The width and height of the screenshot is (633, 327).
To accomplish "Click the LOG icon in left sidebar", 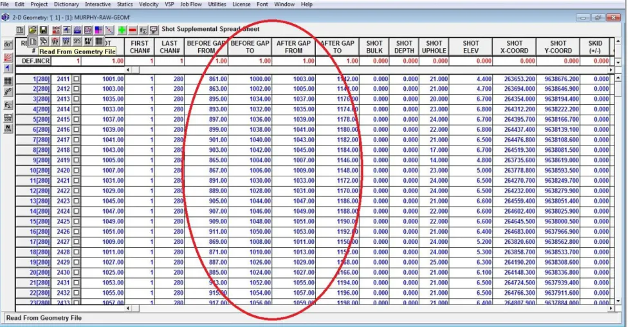I will (x=8, y=118).
